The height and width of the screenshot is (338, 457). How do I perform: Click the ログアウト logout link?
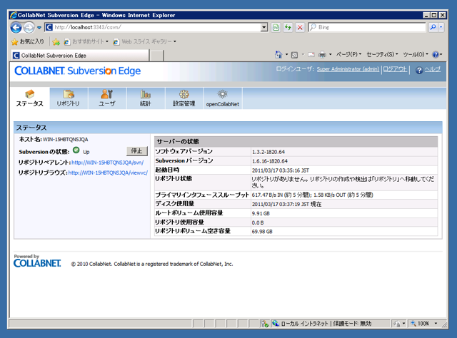395,69
